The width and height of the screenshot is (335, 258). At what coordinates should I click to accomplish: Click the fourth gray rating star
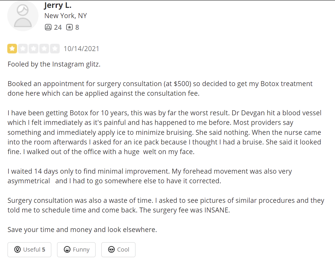44,49
